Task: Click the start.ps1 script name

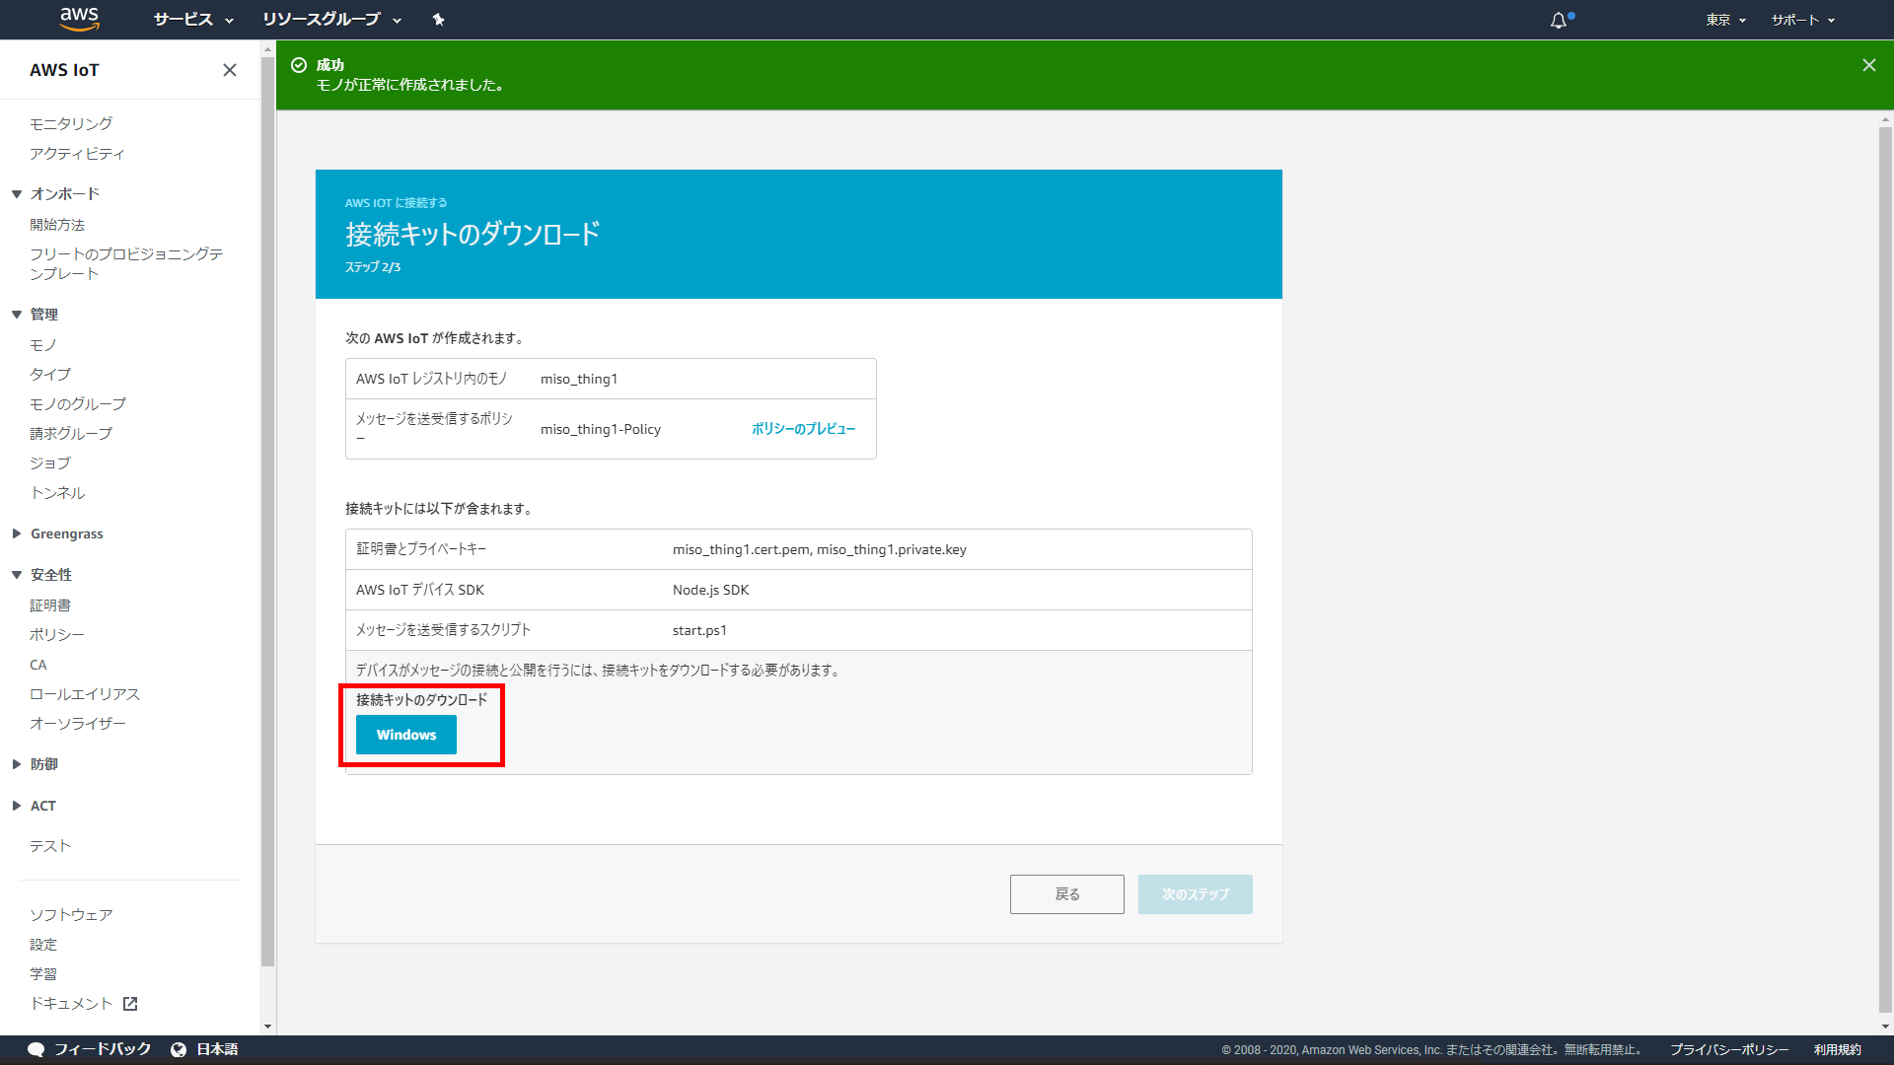Action: click(x=699, y=630)
